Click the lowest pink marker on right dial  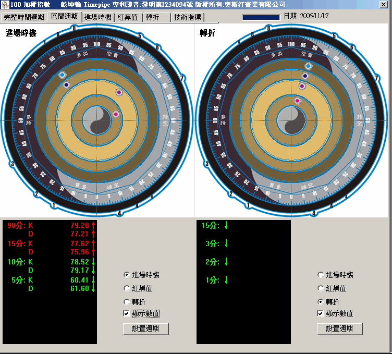click(x=298, y=101)
